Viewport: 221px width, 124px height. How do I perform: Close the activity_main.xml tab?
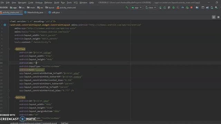(x=21, y=12)
